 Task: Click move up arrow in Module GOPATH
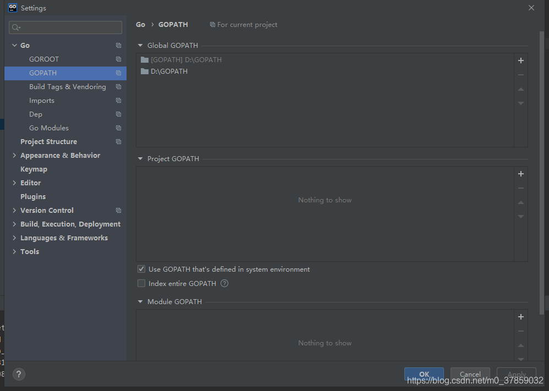(520, 345)
